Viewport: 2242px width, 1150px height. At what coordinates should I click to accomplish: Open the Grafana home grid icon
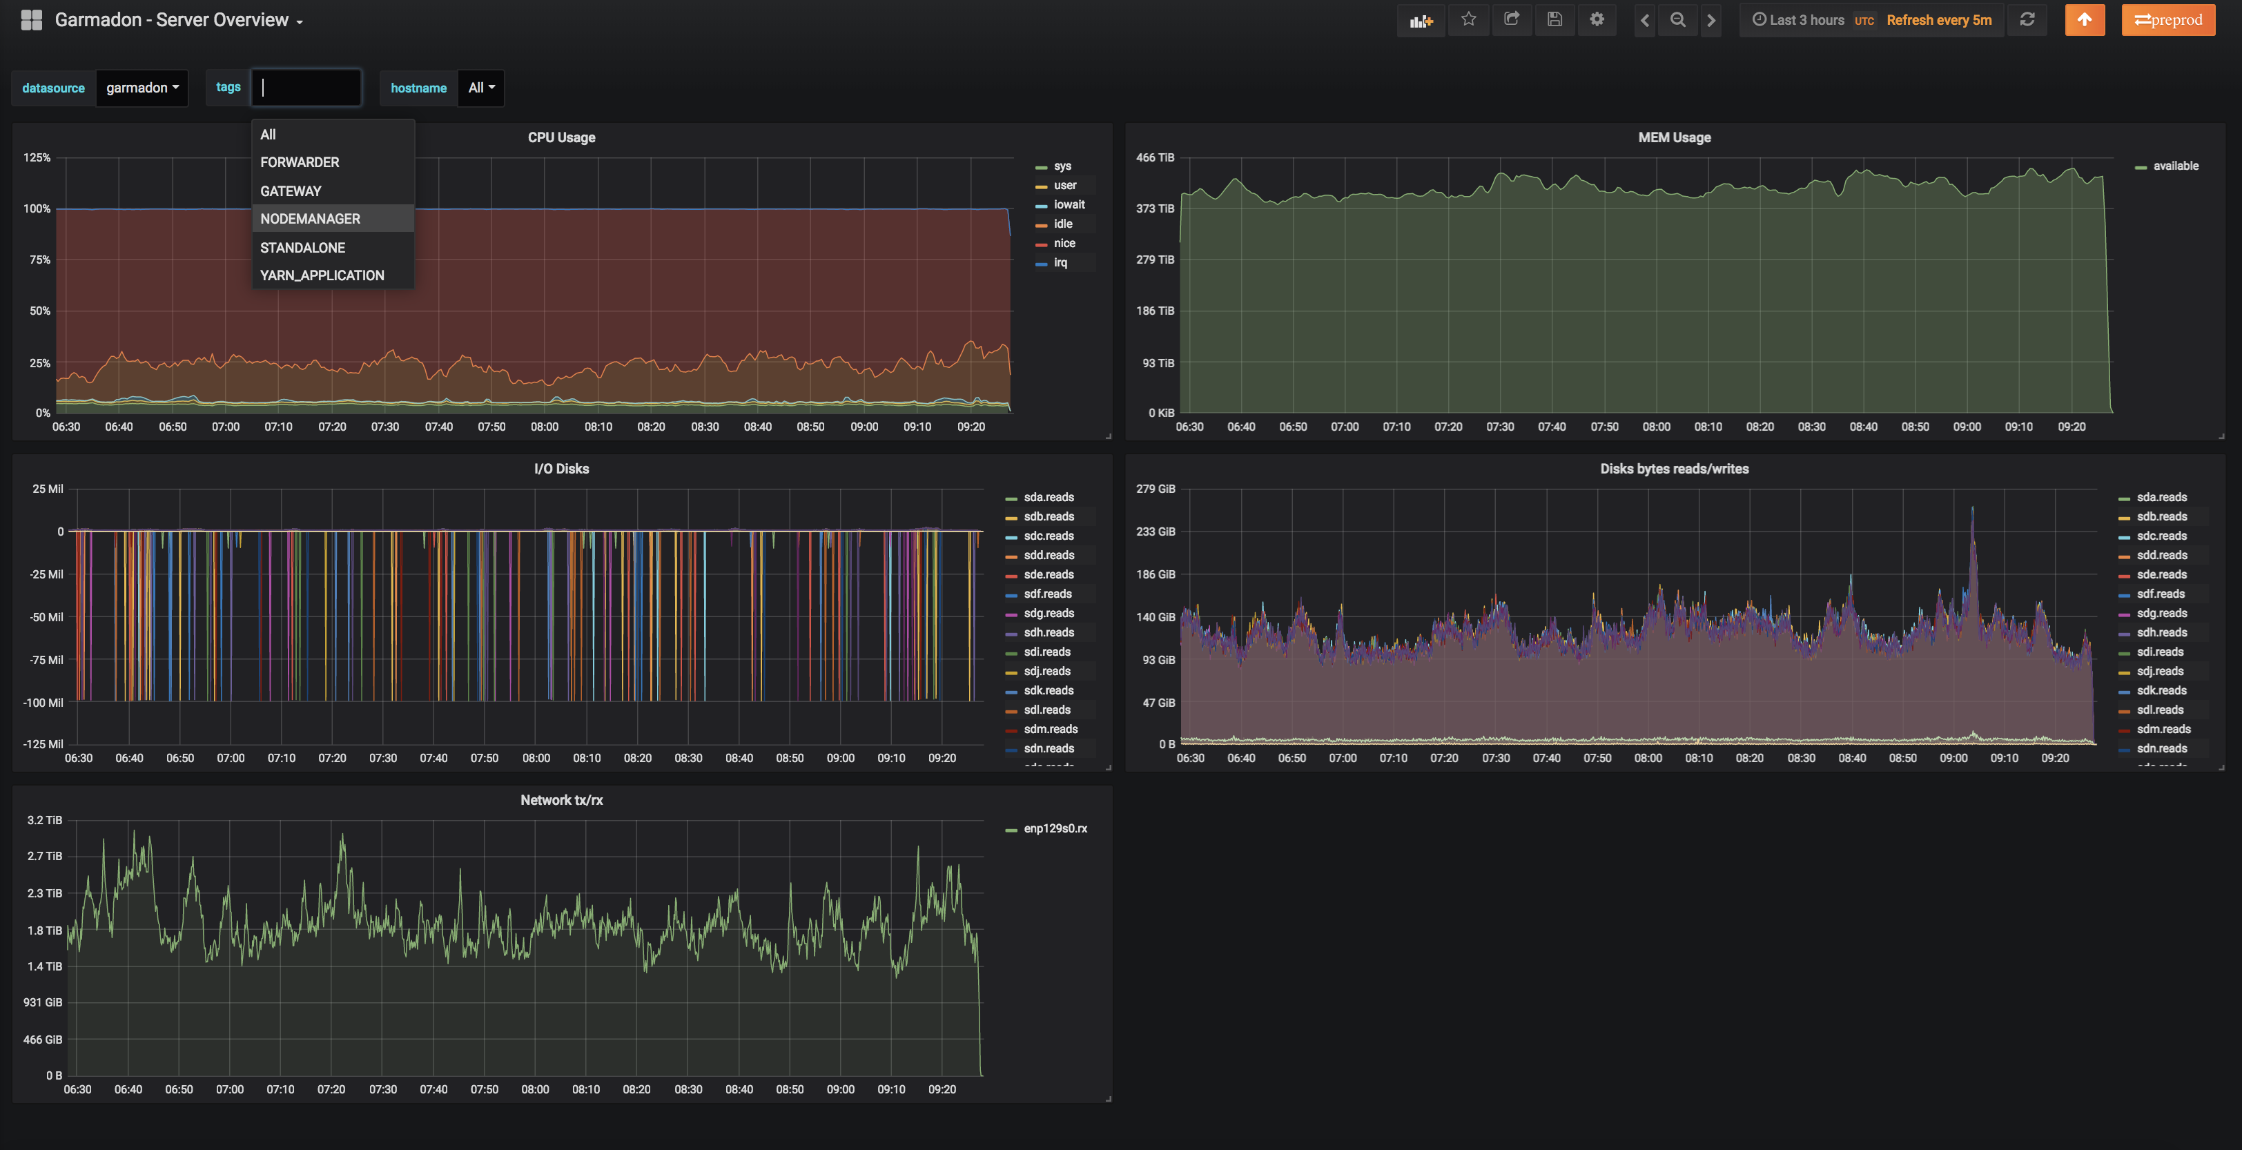click(31, 20)
